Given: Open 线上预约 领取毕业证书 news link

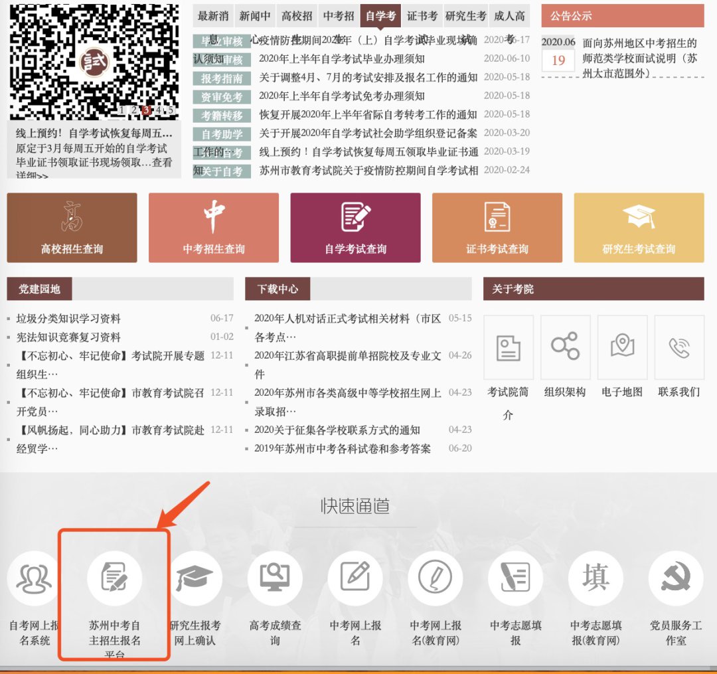Looking at the screenshot, I should coord(368,152).
